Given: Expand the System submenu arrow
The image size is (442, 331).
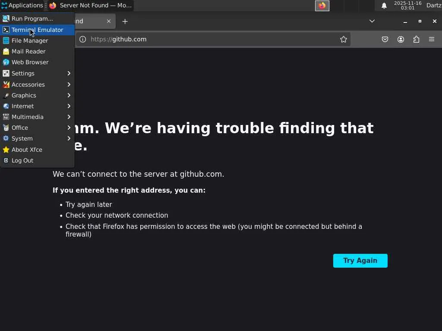Looking at the screenshot, I should (69, 138).
